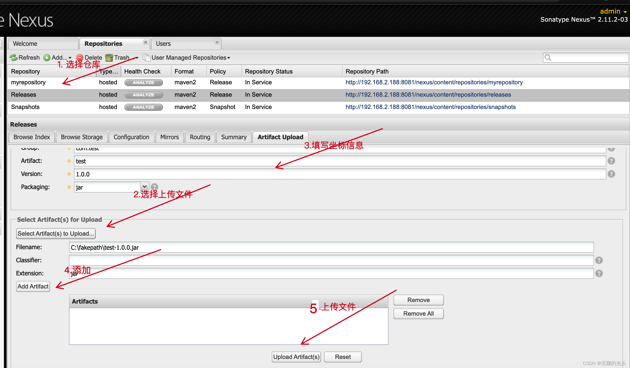The height and width of the screenshot is (368, 630).
Task: Open the Summary tab
Action: click(234, 137)
